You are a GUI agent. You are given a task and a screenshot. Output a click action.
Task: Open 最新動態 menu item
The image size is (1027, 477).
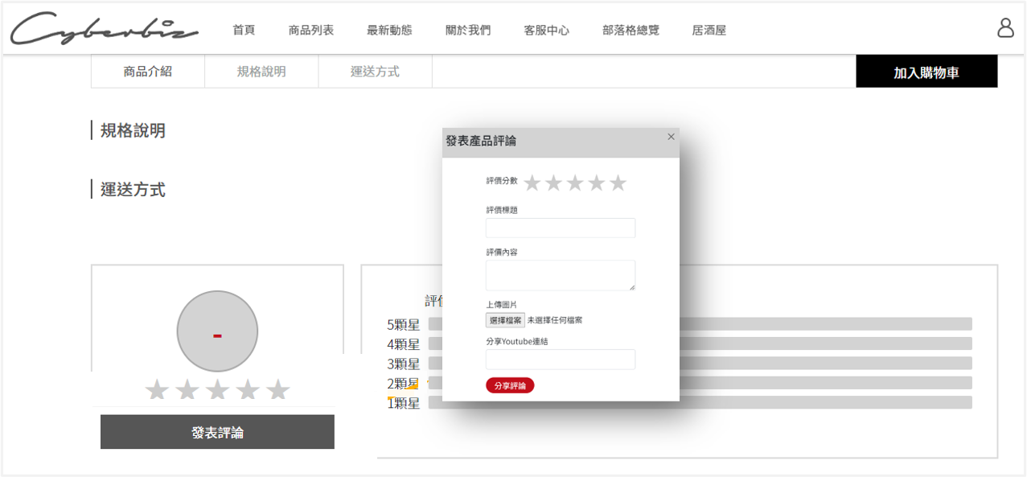(389, 30)
